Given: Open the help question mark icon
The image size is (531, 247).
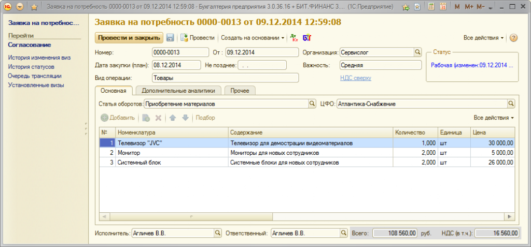Looking at the screenshot, I should click(x=513, y=38).
